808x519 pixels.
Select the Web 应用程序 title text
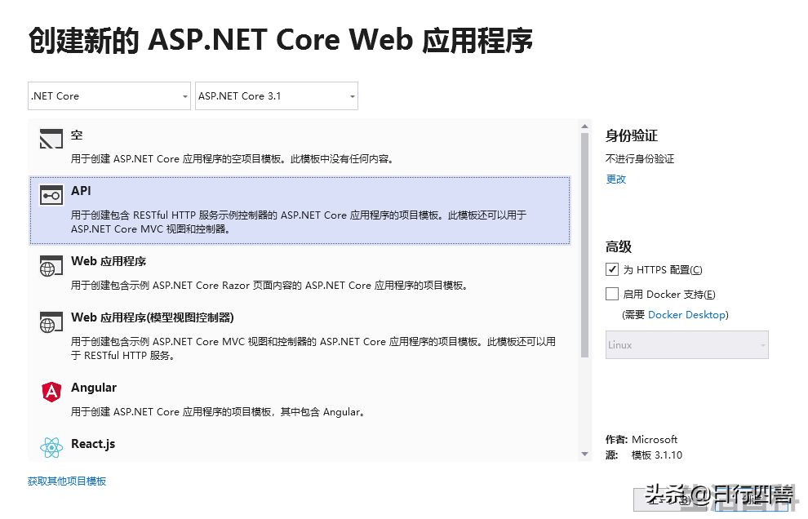(x=109, y=261)
